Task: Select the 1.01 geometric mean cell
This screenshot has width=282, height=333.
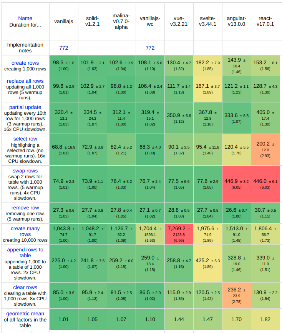Action: coord(63,319)
